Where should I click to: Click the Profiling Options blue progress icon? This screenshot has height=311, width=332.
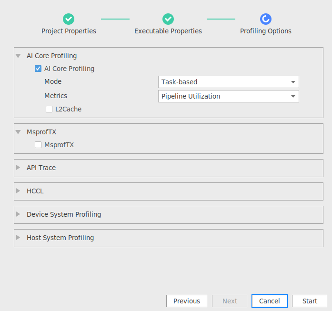(266, 19)
